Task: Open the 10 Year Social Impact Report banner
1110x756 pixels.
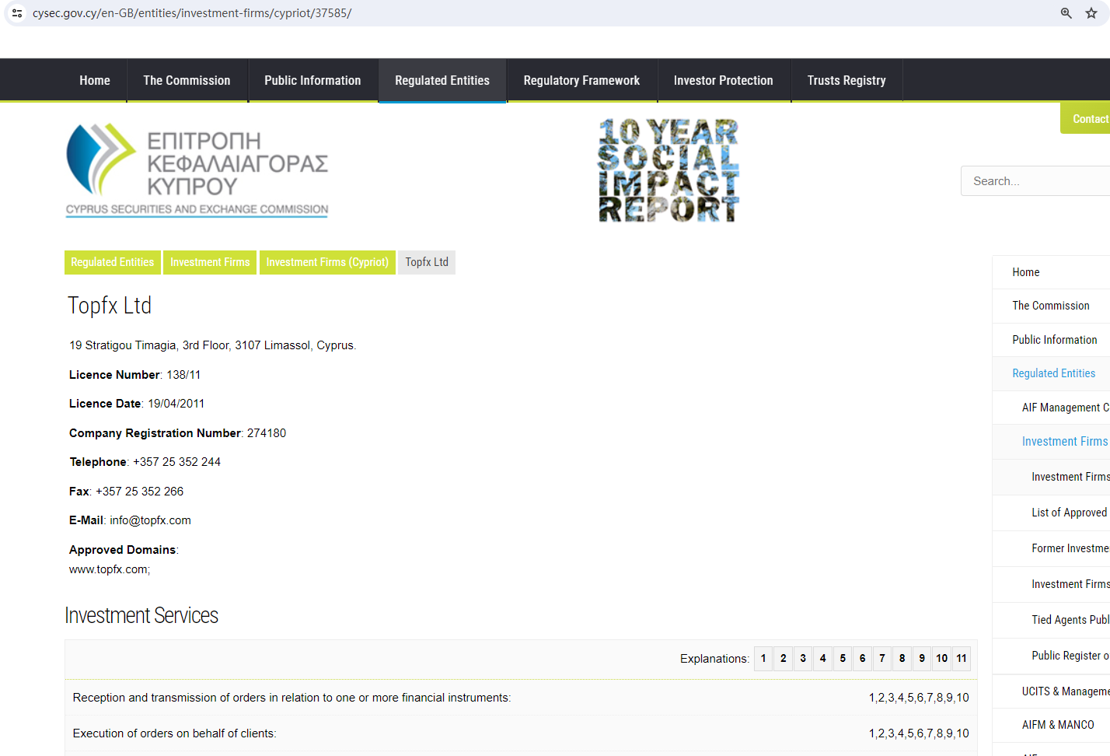Action: coord(668,170)
